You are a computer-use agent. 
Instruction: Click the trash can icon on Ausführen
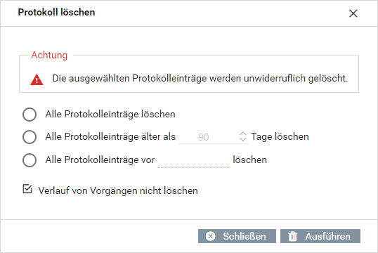tap(293, 236)
